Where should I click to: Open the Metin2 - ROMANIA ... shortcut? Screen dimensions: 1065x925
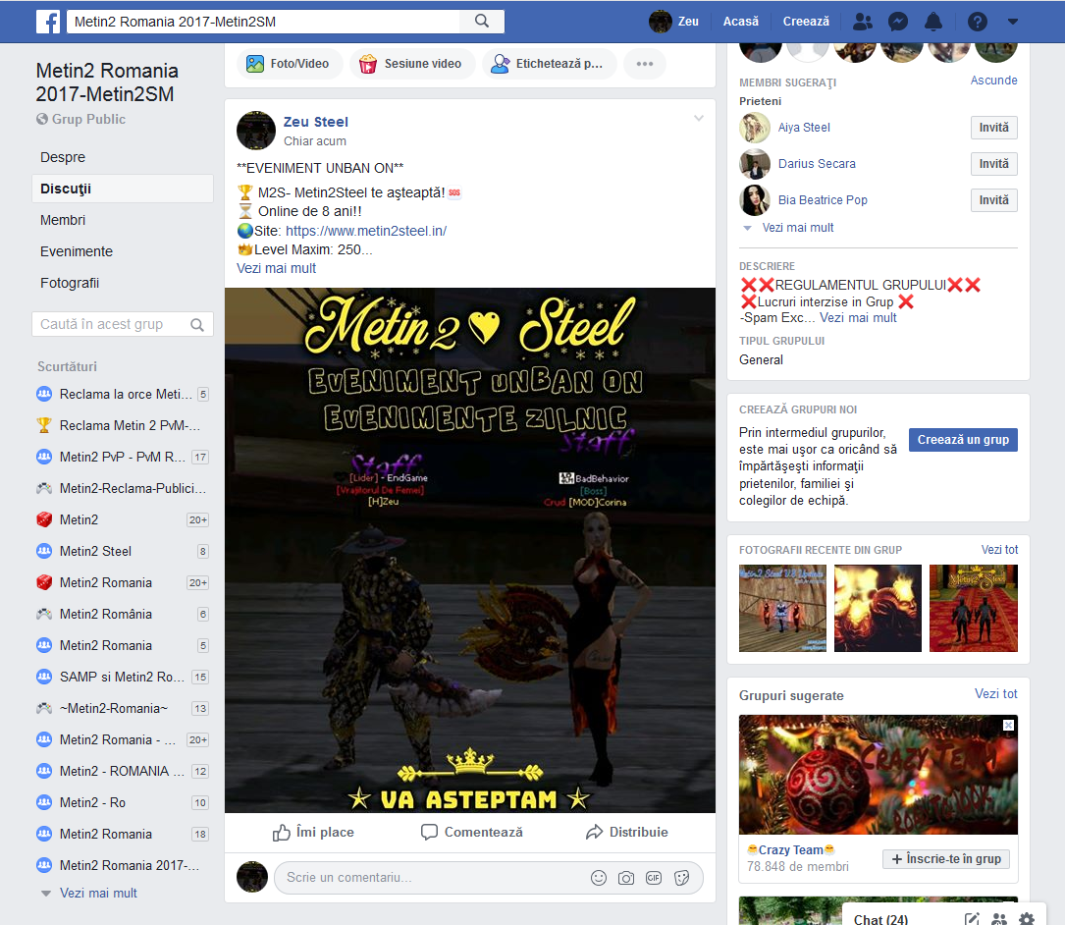tap(123, 771)
